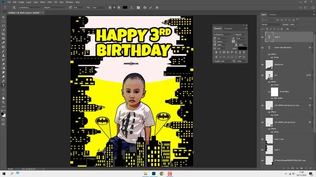Image resolution: width=316 pixels, height=177 pixels.
Task: Open Windows Start menu
Action: pos(4,174)
